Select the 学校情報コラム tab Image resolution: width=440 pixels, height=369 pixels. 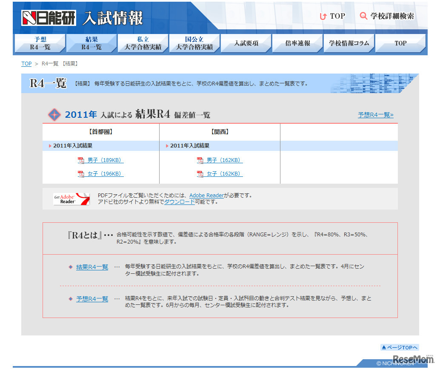[x=349, y=43]
